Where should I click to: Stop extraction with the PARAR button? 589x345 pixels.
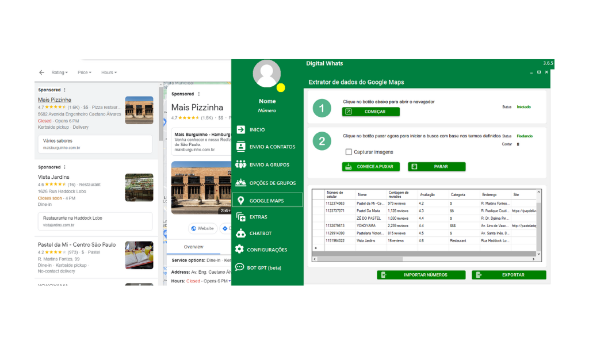coord(437,167)
